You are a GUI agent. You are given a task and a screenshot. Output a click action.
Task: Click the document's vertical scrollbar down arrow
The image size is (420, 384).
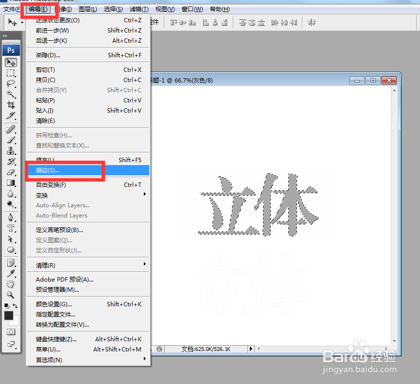coord(394,341)
